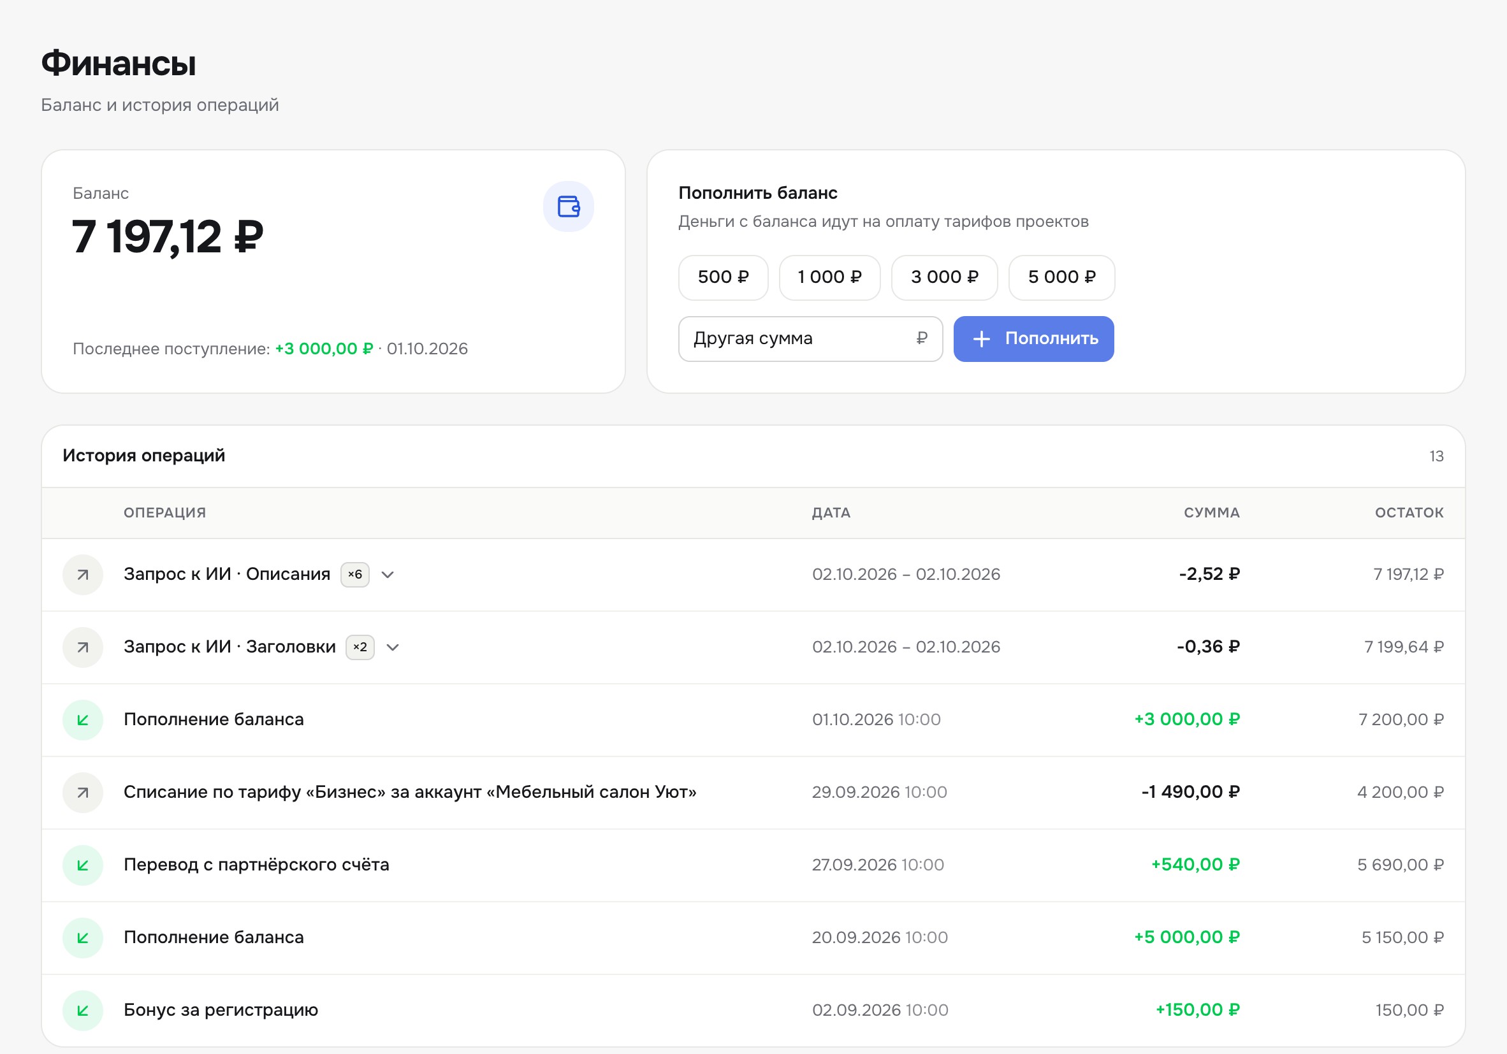Click the 5 690,00 ₽ remaining balance

pyautogui.click(x=1401, y=865)
